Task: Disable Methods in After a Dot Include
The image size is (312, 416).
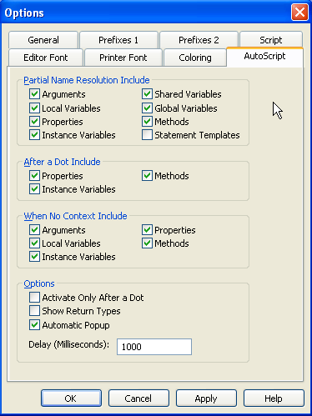Action: coord(147,176)
